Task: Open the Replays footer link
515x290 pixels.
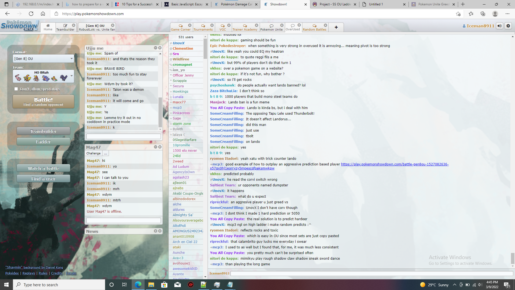Action: 29,273
